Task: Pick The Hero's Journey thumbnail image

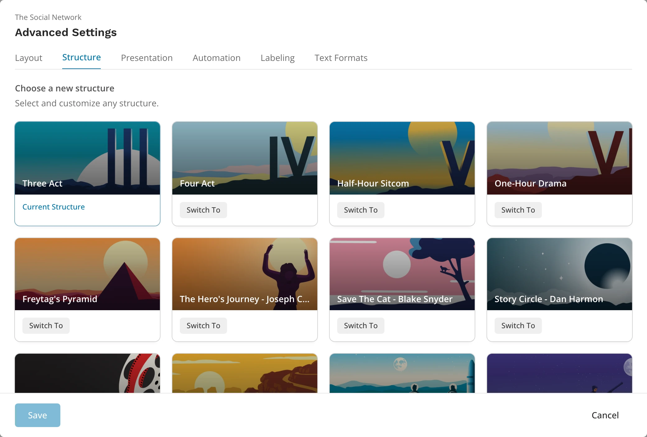Action: (245, 274)
